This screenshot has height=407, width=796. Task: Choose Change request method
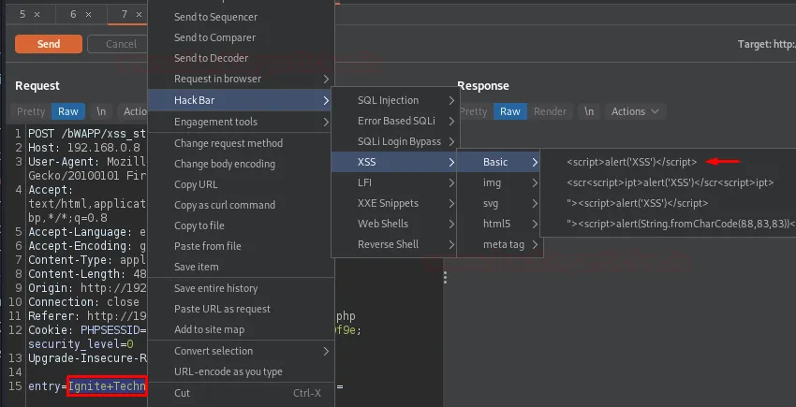(x=228, y=143)
